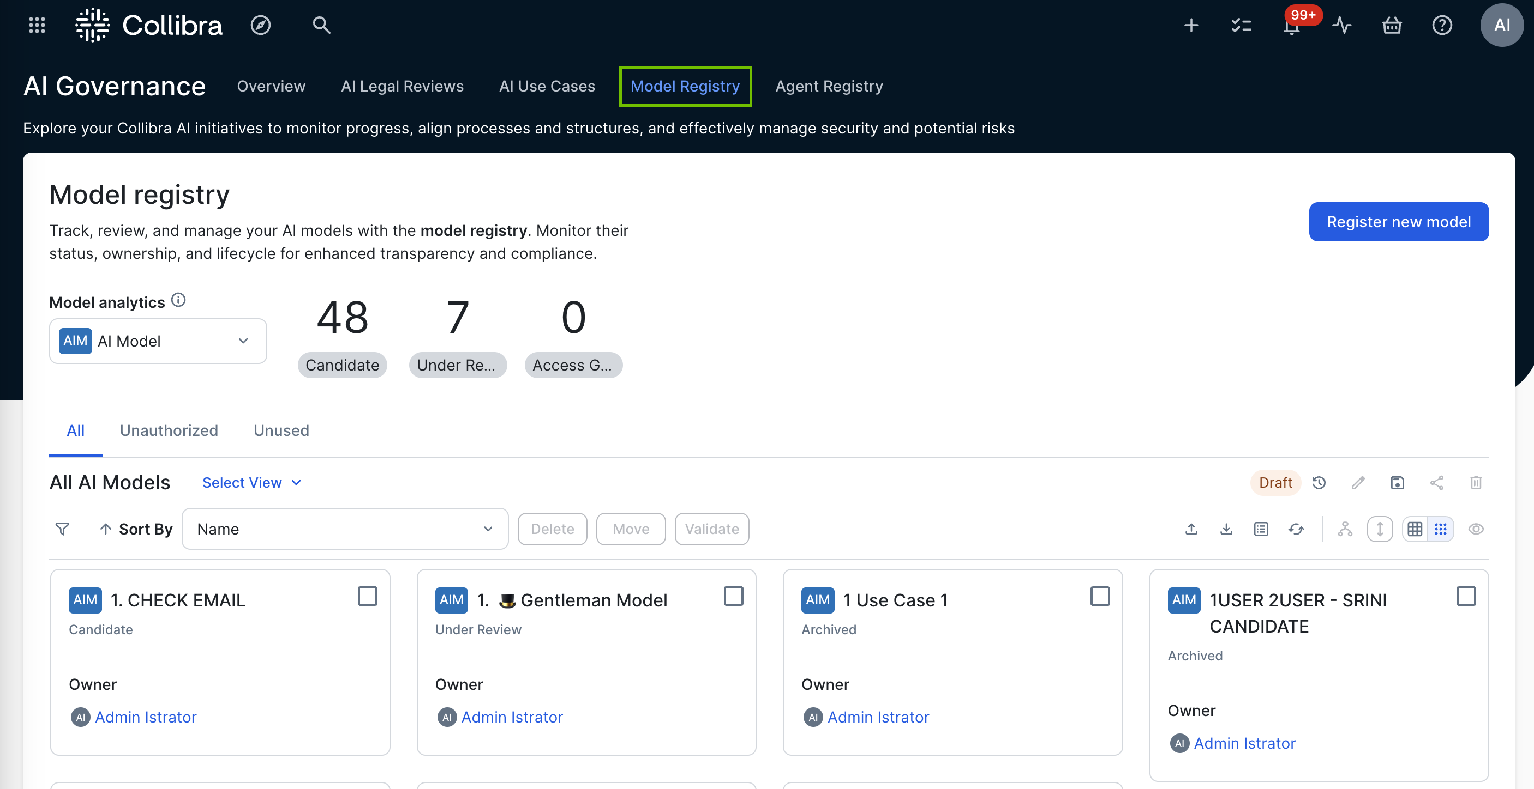Click the pencil edit view icon
Screen dimensions: 1534x789
point(1358,483)
